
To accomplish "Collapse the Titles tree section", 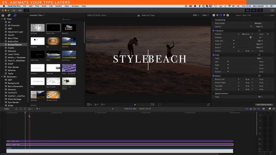I will 2,19.
